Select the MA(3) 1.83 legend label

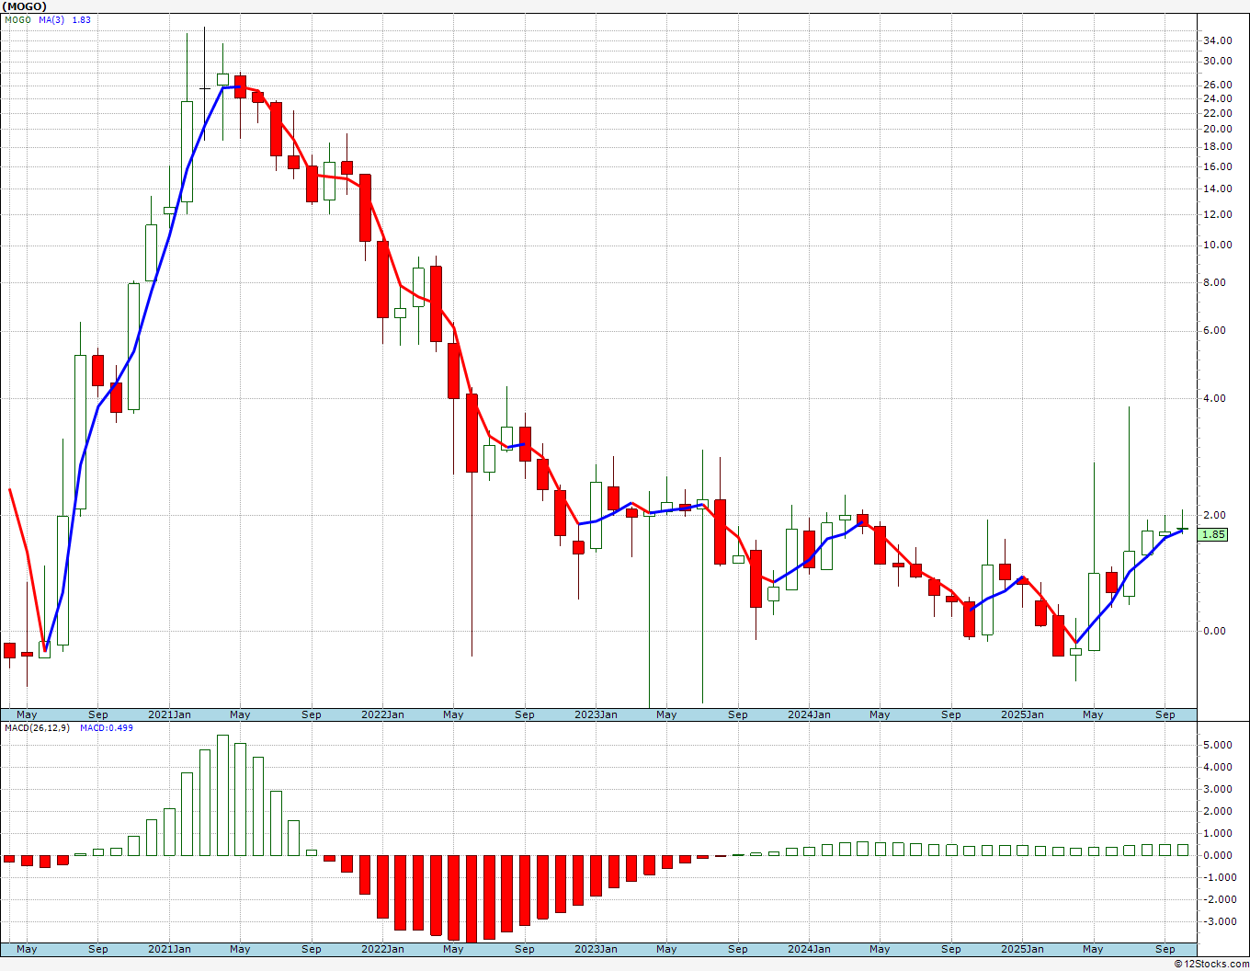tap(64, 19)
